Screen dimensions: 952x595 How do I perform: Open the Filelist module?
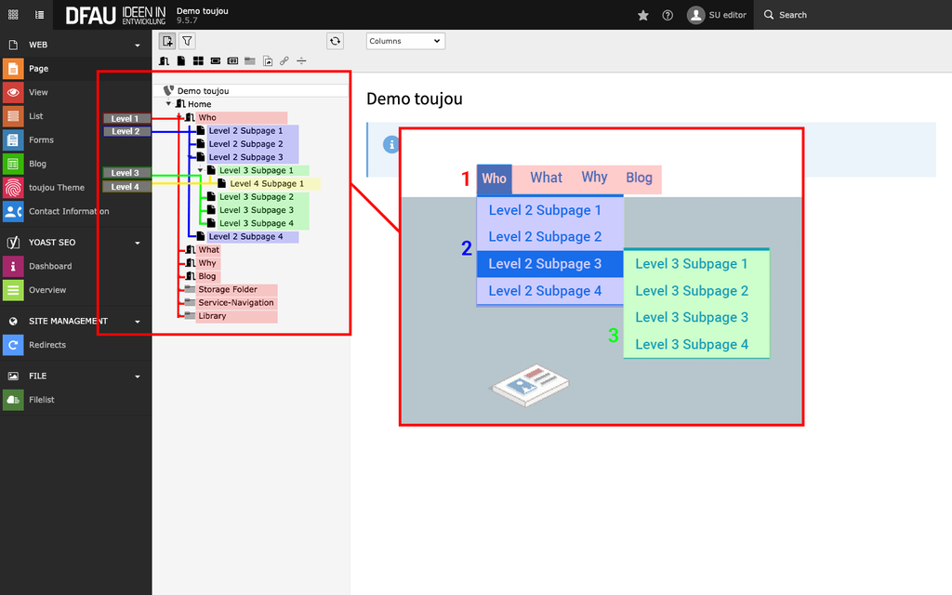(x=42, y=400)
